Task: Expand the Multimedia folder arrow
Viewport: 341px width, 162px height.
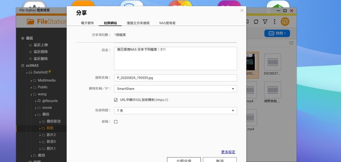Action: pos(31,81)
